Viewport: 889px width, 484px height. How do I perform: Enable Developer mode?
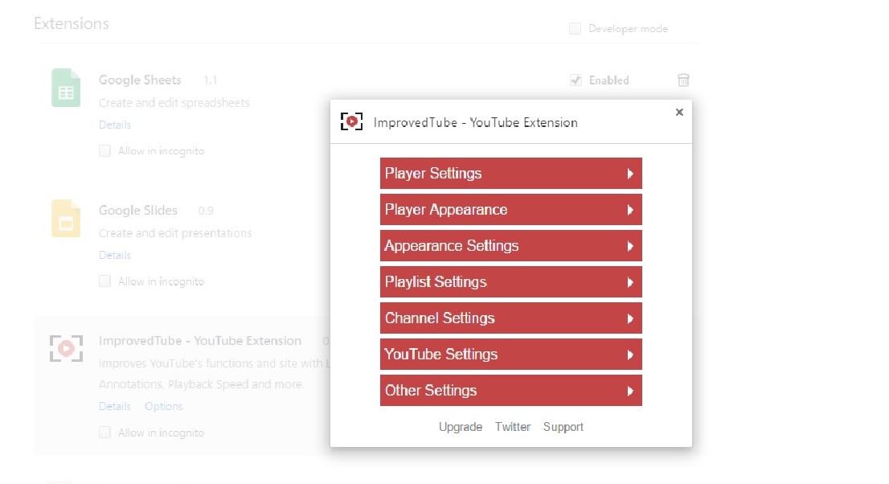click(x=575, y=28)
